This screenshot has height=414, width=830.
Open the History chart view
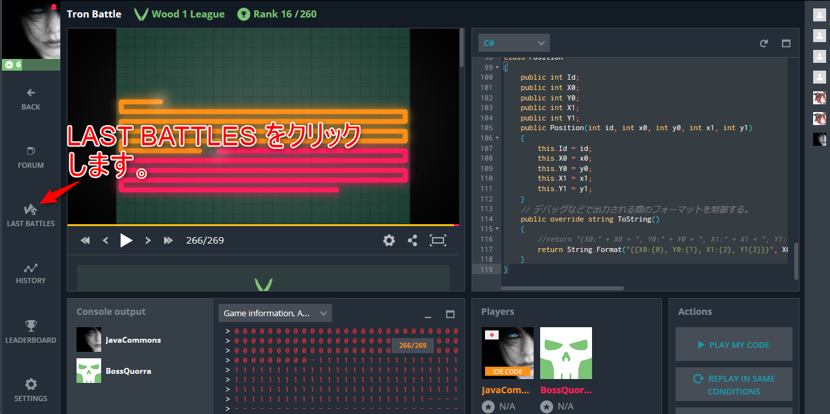30,273
